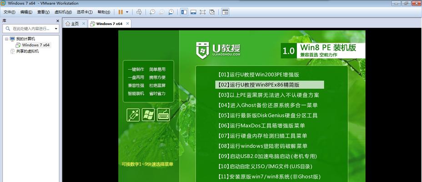Viewport: 422px width, 182px height.
Task: Toggle the thumbnail bar view icon
Action: pyautogui.click(x=193, y=12)
